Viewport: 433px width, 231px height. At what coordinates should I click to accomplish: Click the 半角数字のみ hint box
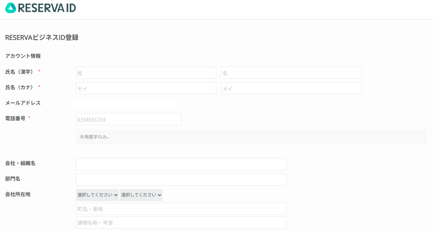point(251,137)
